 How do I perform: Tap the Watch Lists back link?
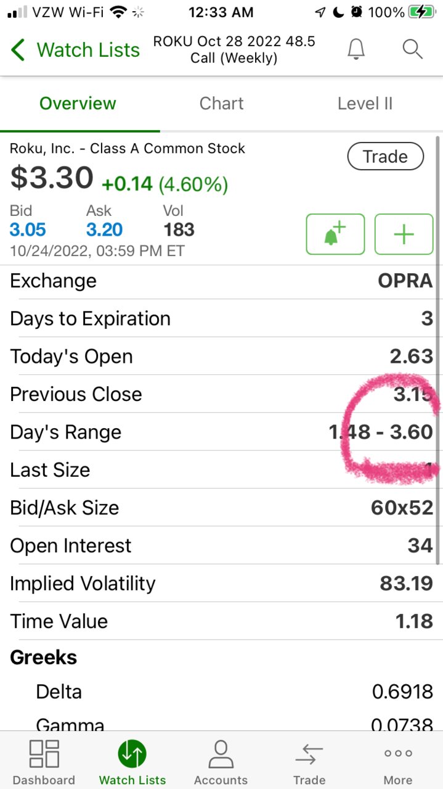point(88,50)
